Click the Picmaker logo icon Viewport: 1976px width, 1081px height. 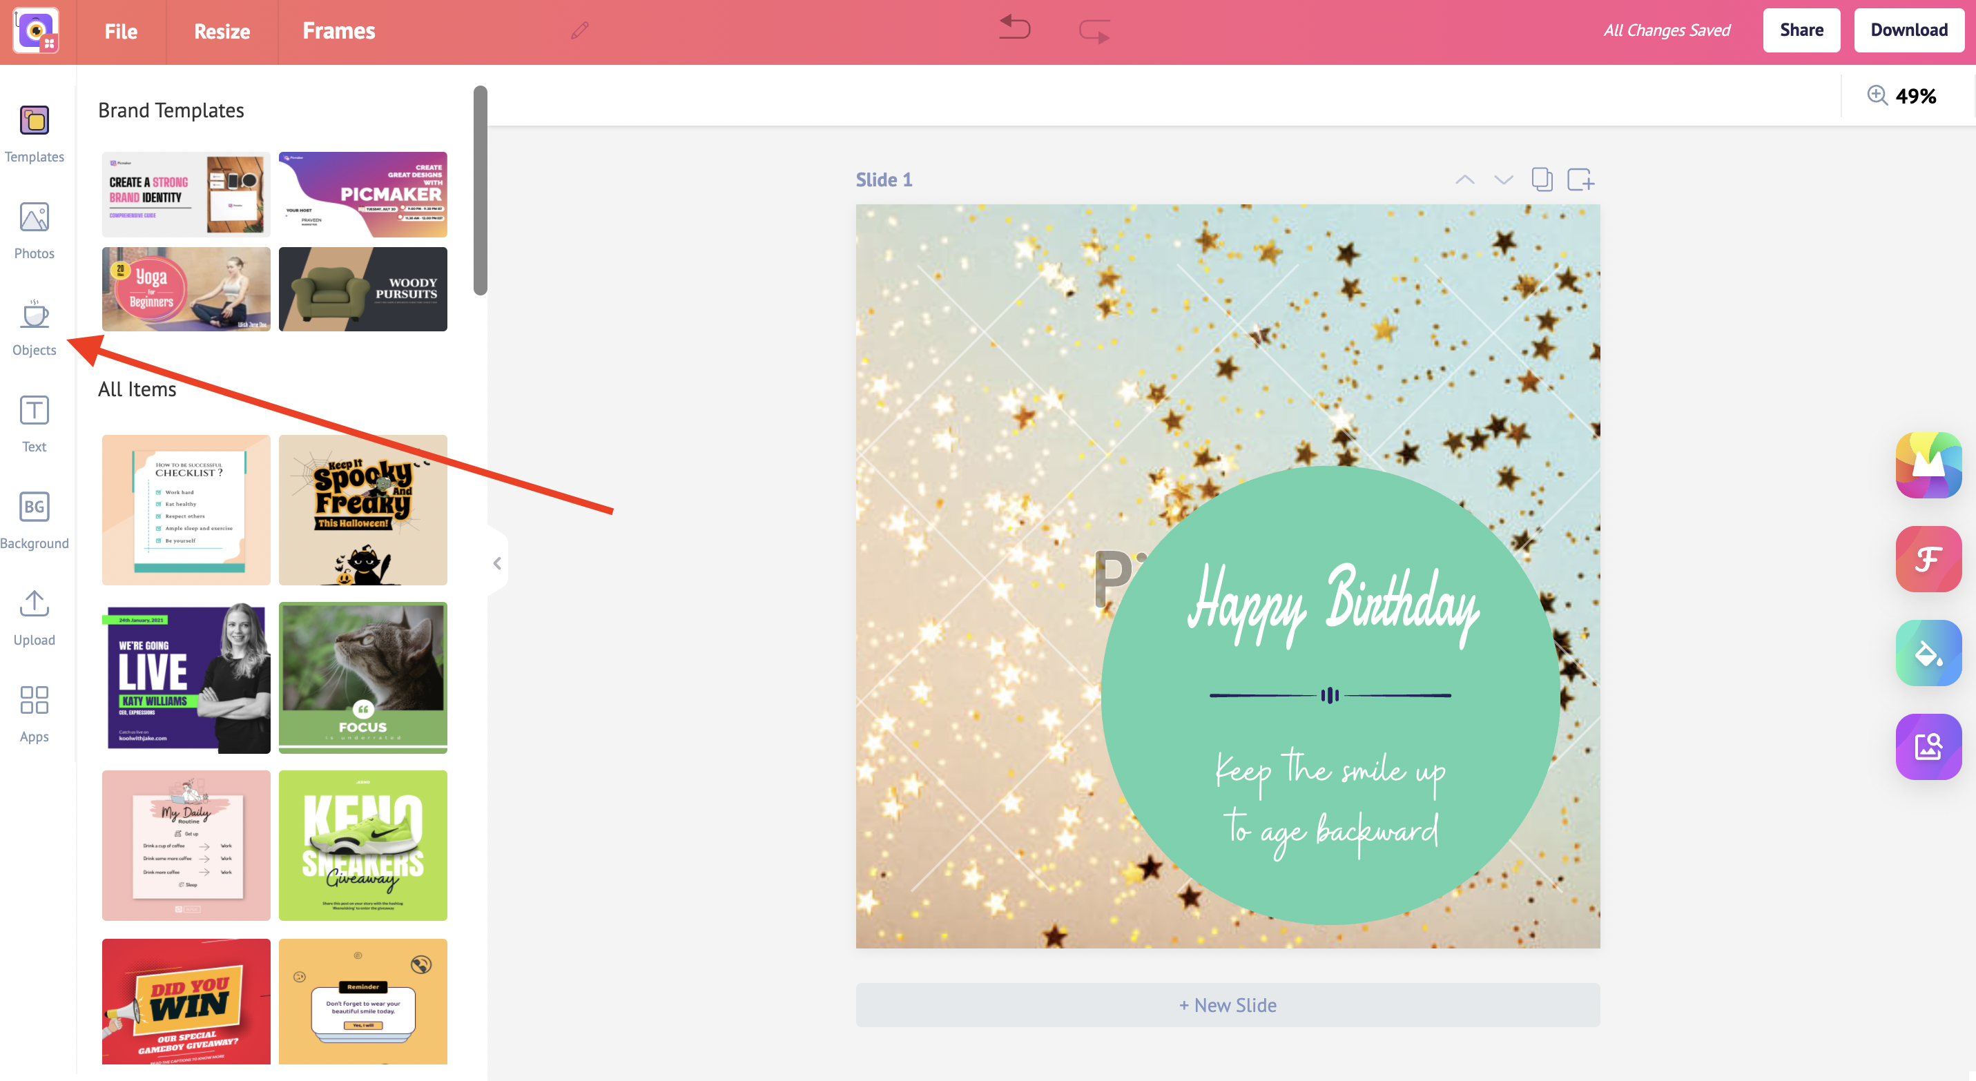pyautogui.click(x=37, y=29)
